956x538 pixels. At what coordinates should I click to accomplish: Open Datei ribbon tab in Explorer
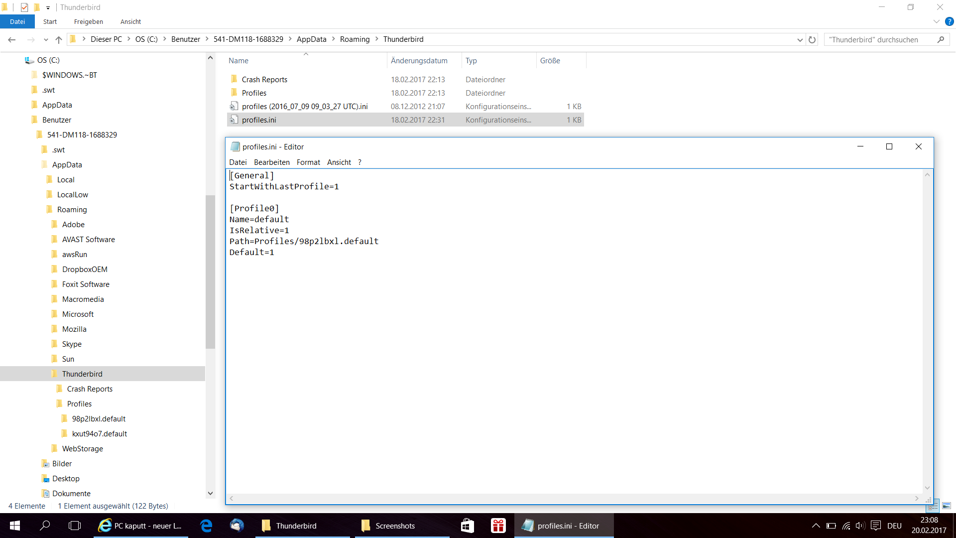pyautogui.click(x=17, y=21)
